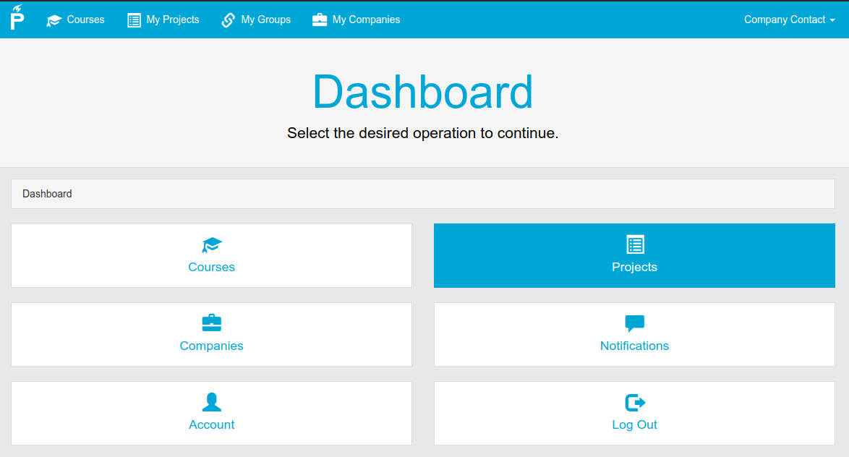Select My Companies in the top navigation
The width and height of the screenshot is (849, 457).
coord(366,20)
